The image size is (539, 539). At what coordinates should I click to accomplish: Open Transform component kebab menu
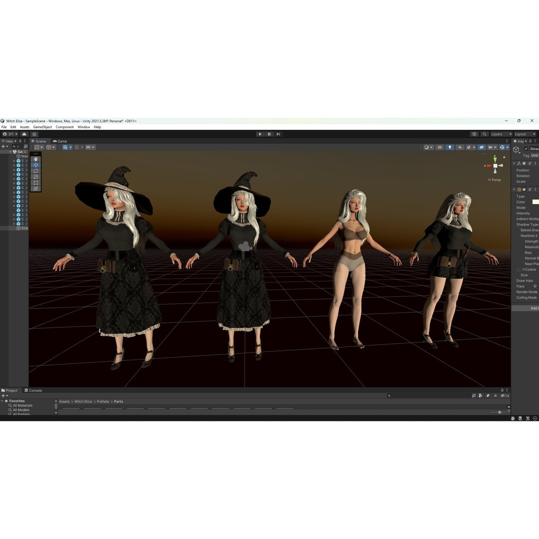[x=535, y=163]
